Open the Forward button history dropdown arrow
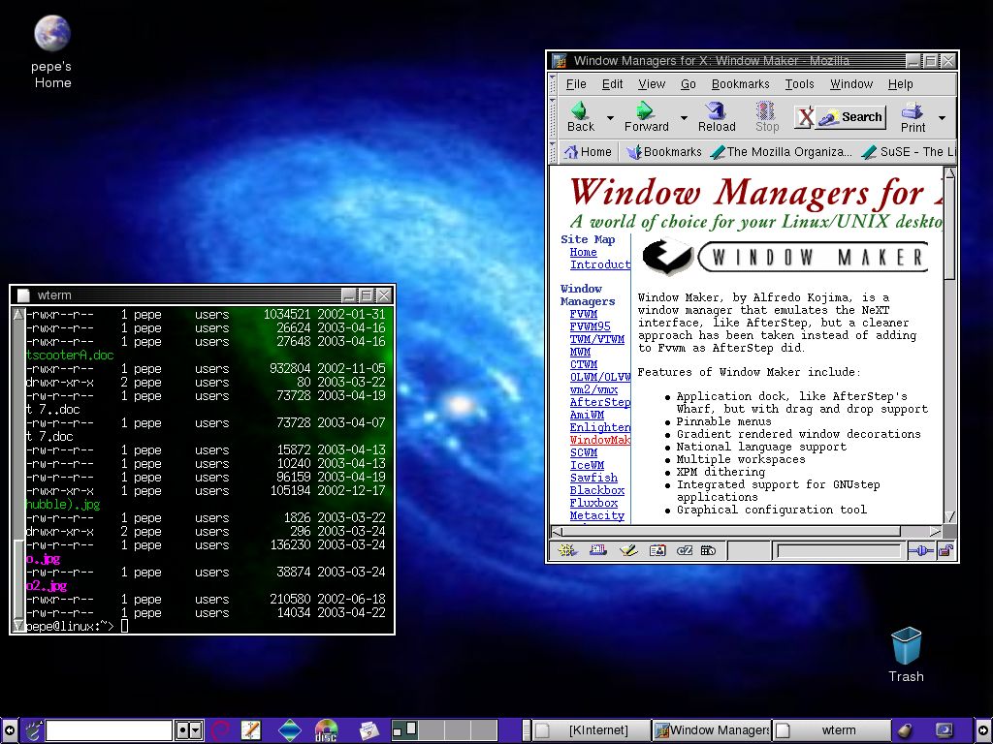Image resolution: width=993 pixels, height=744 pixels. 684,117
